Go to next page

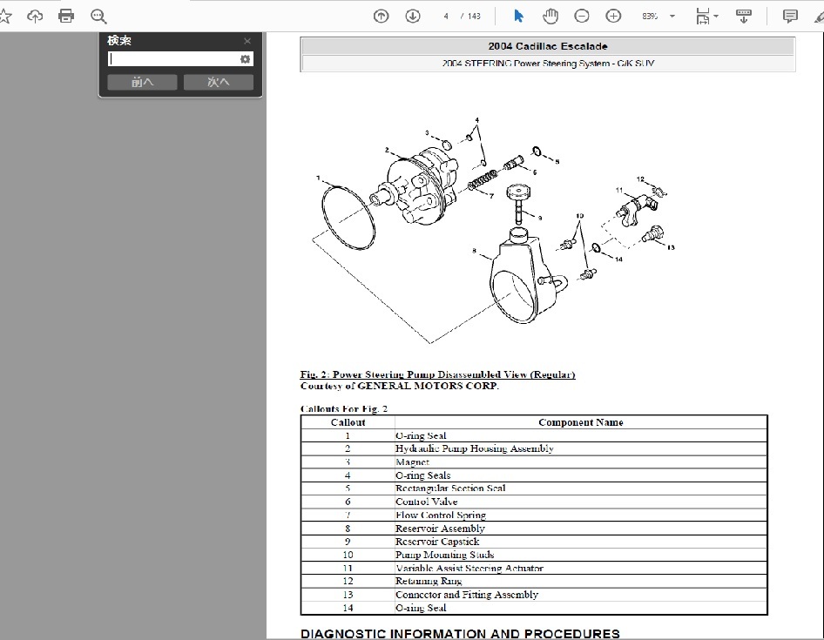[x=413, y=17]
